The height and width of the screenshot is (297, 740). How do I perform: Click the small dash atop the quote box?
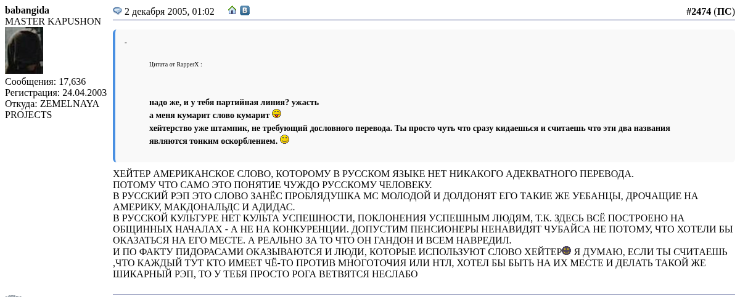[126, 42]
